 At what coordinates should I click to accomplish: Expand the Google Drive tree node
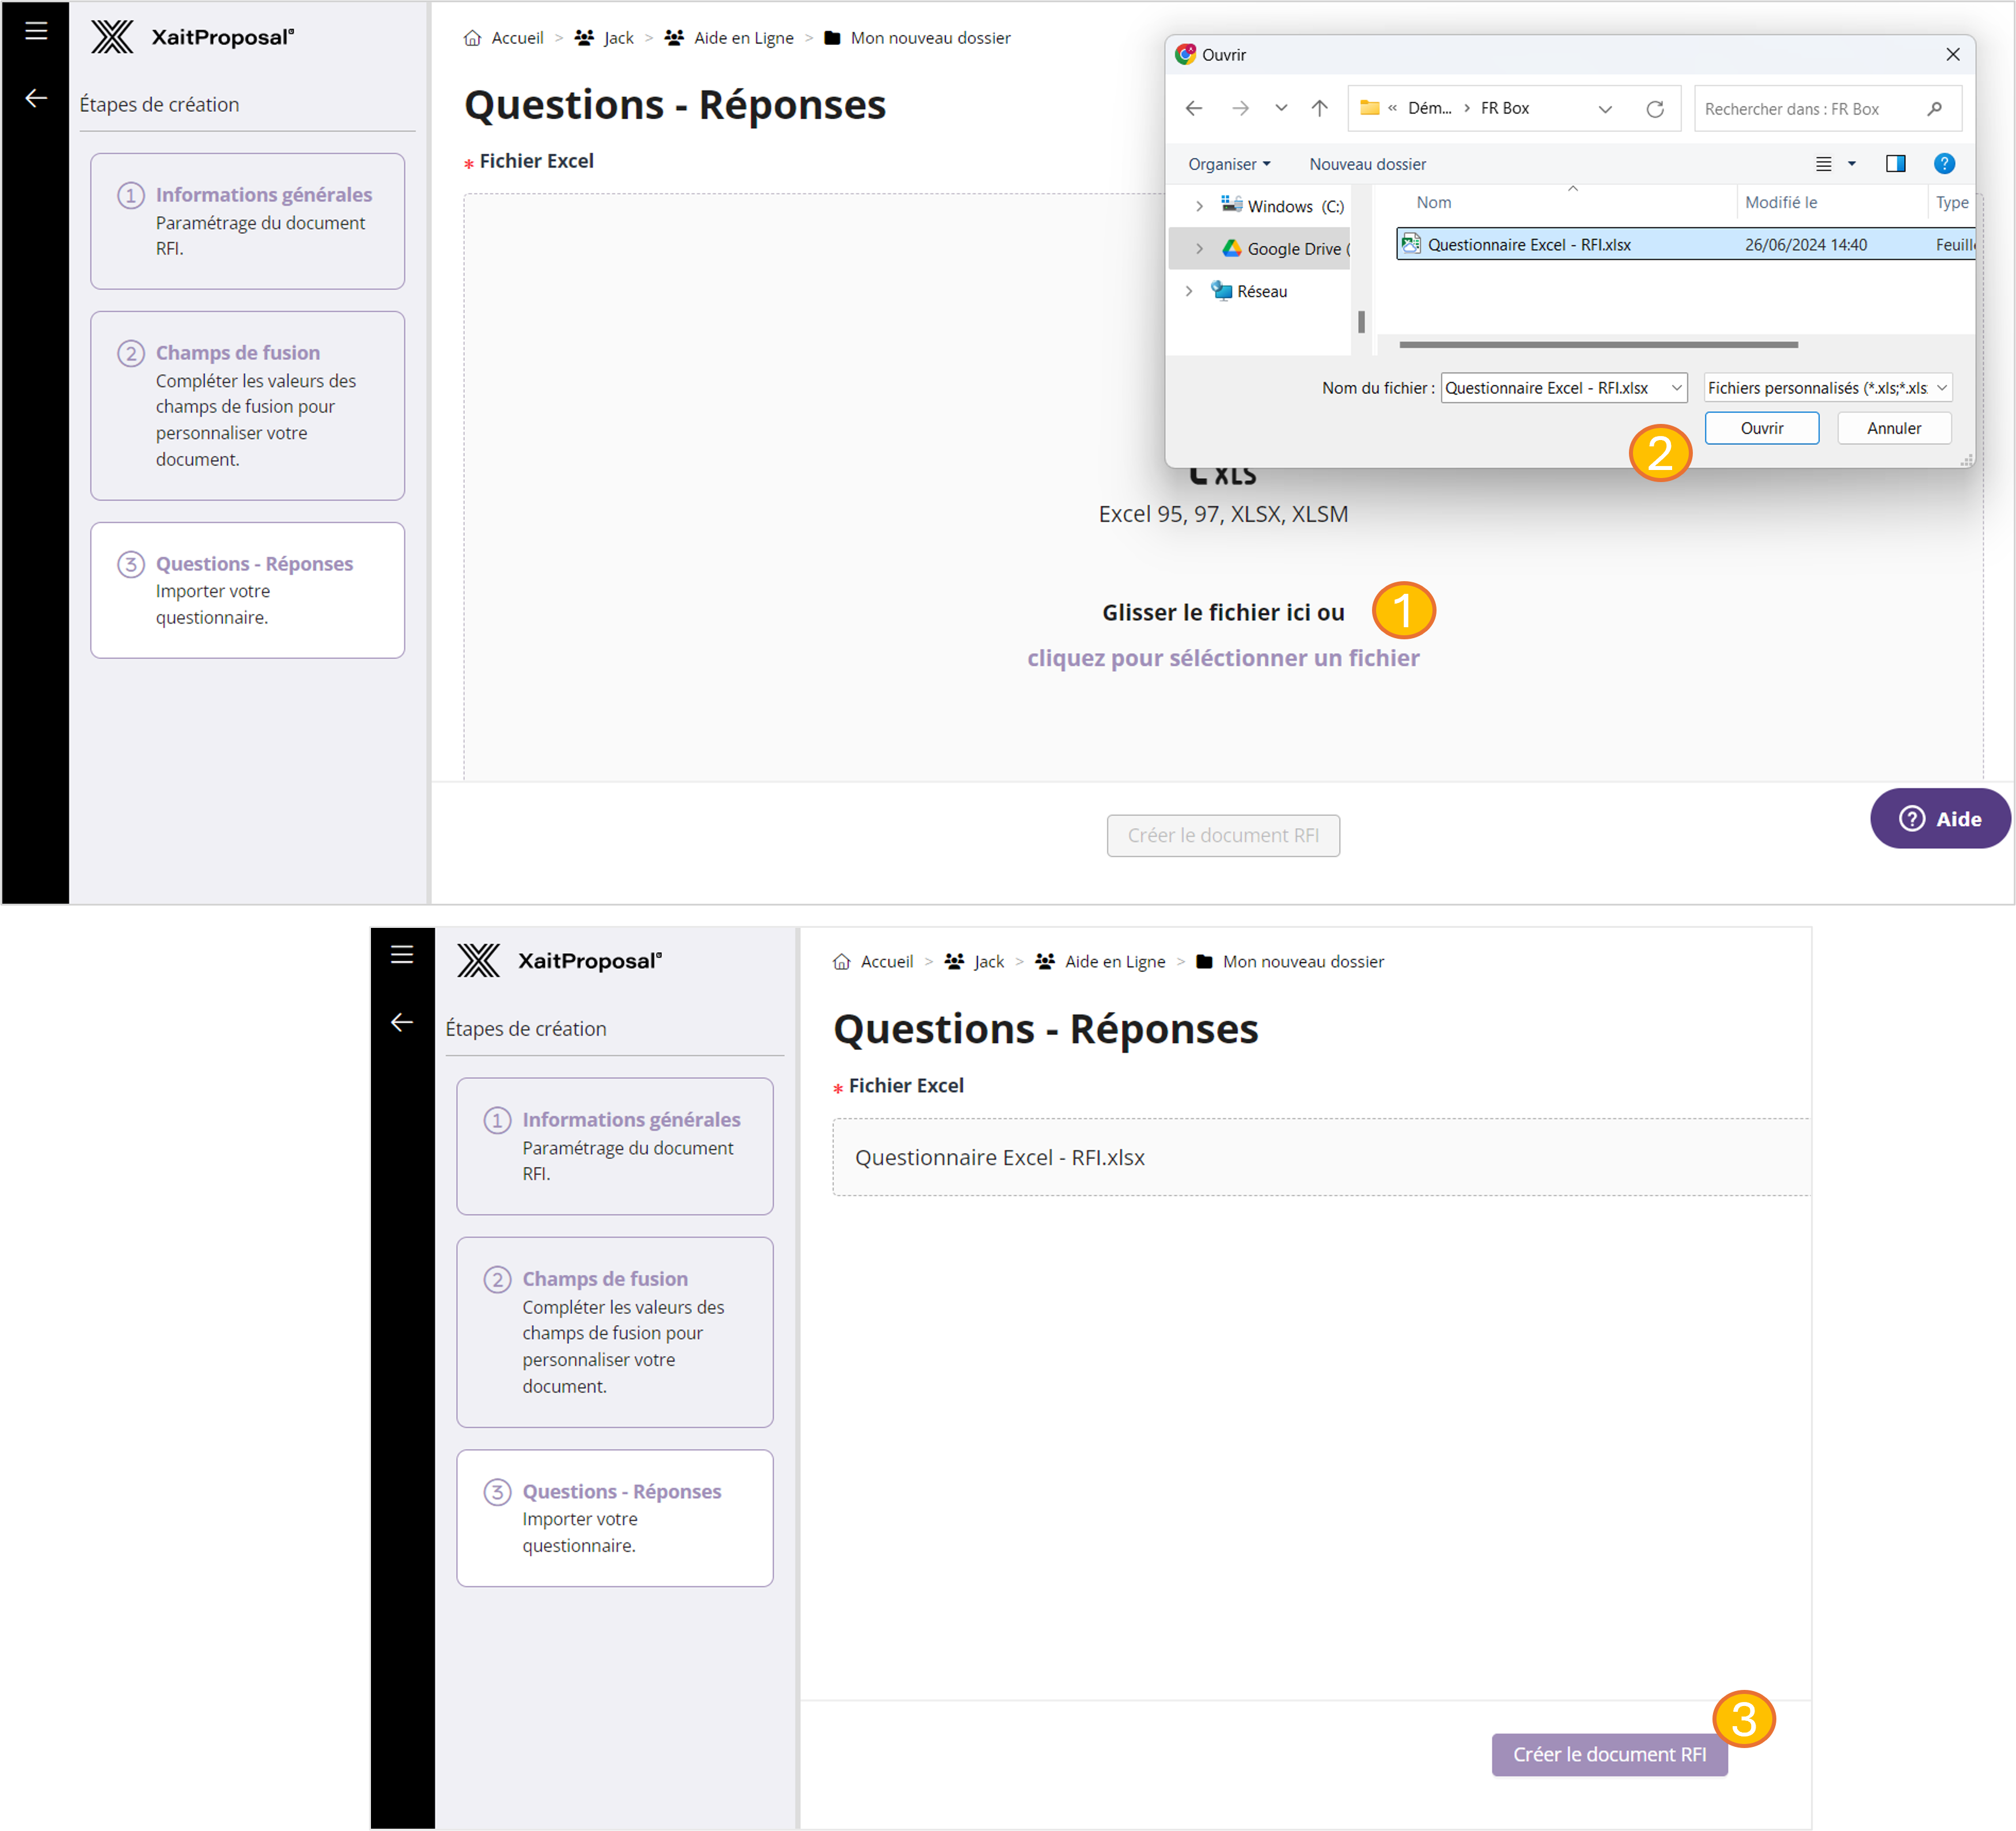1199,249
